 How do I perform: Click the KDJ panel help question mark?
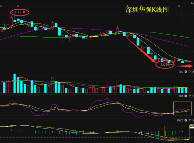[x=190, y=96]
